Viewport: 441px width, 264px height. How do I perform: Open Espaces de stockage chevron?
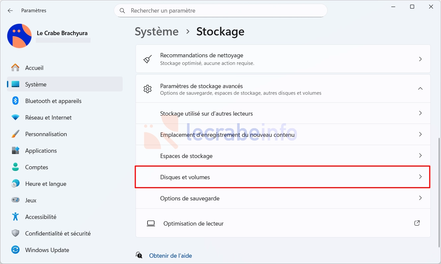(420, 156)
